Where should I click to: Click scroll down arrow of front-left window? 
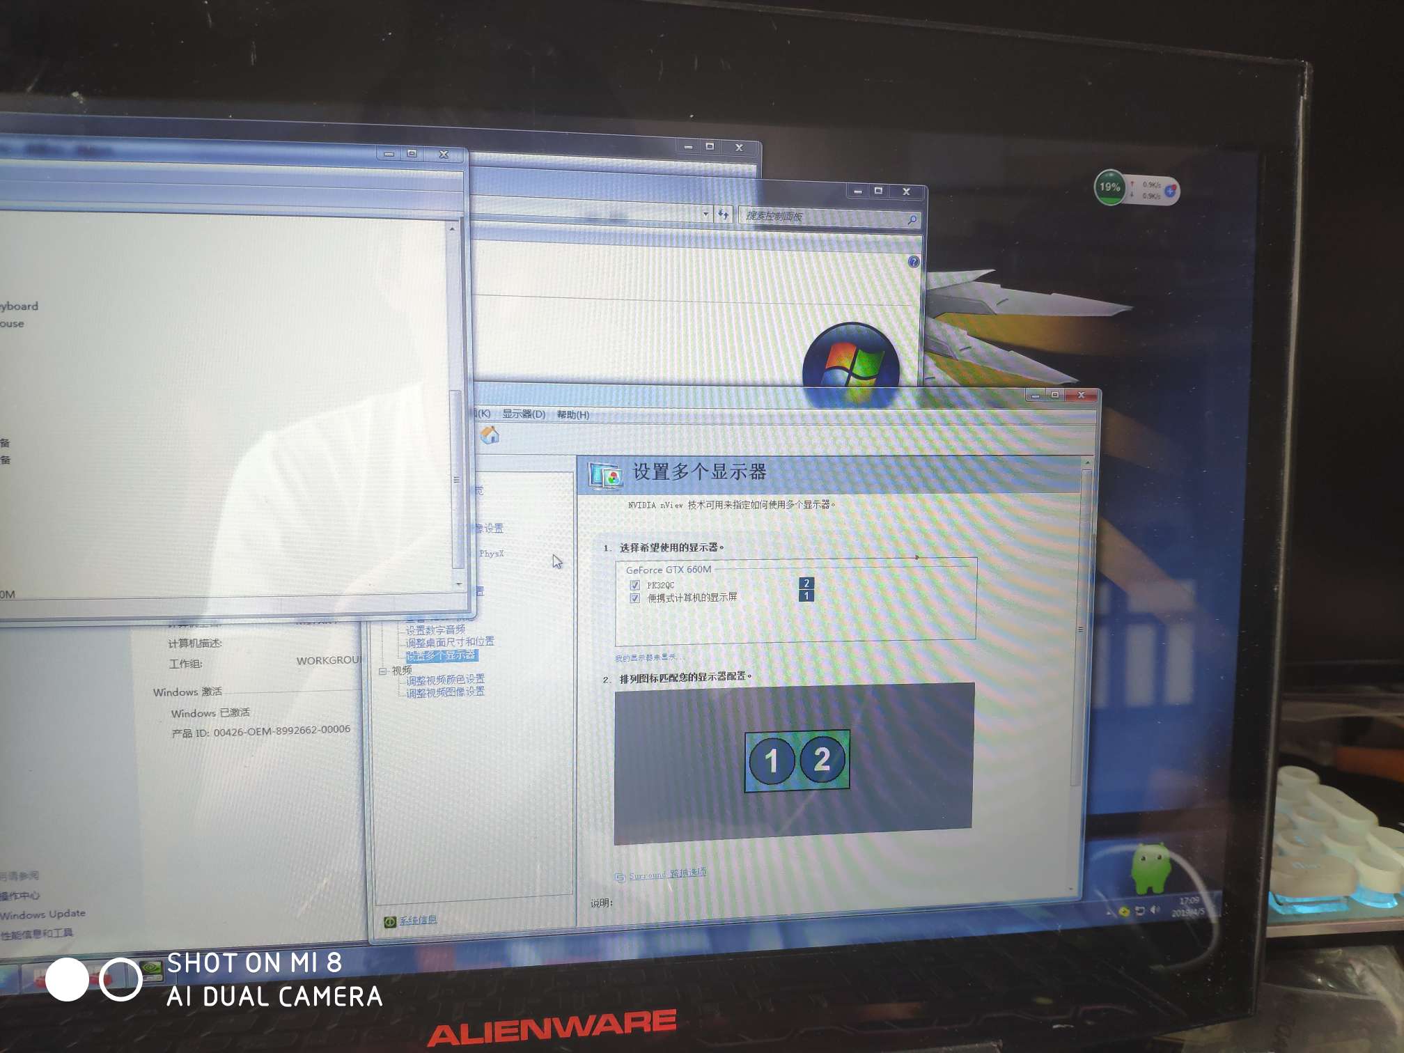[458, 584]
